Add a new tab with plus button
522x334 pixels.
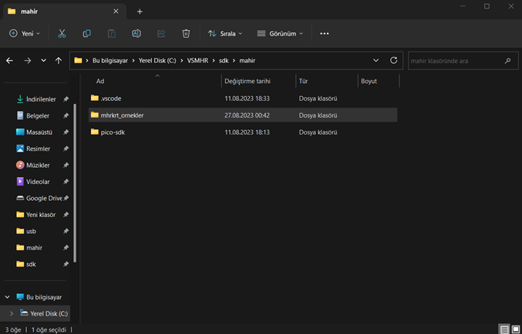[140, 12]
